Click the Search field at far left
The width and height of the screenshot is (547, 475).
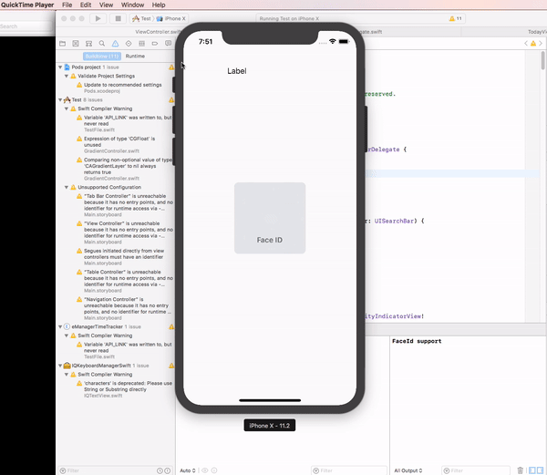click(x=26, y=26)
